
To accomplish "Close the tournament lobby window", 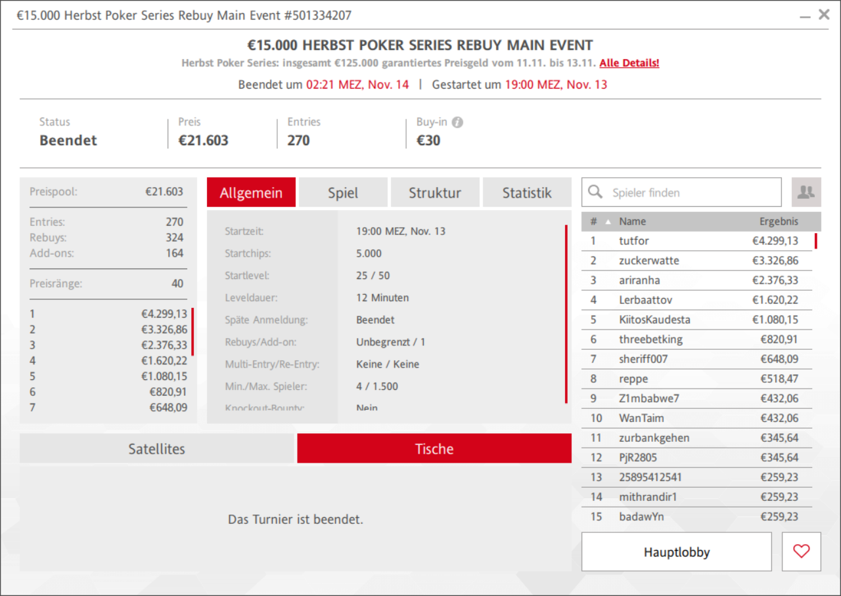I will tap(824, 14).
